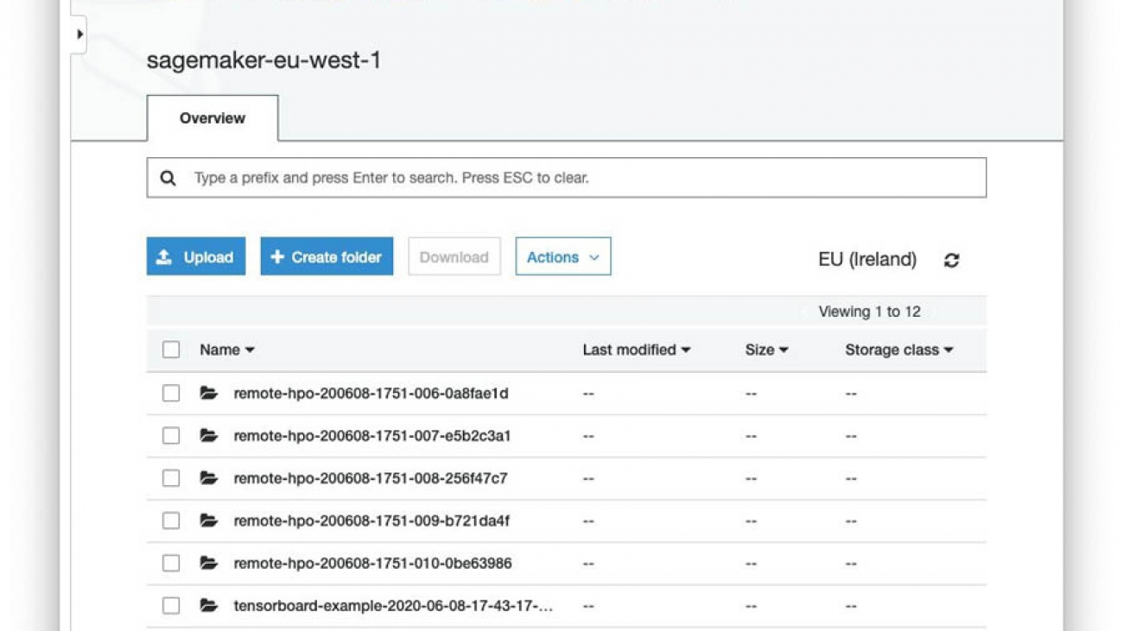Image resolution: width=1123 pixels, height=631 pixels.
Task: Click folder icon of the tensorboard-example row
Action: 209,605
